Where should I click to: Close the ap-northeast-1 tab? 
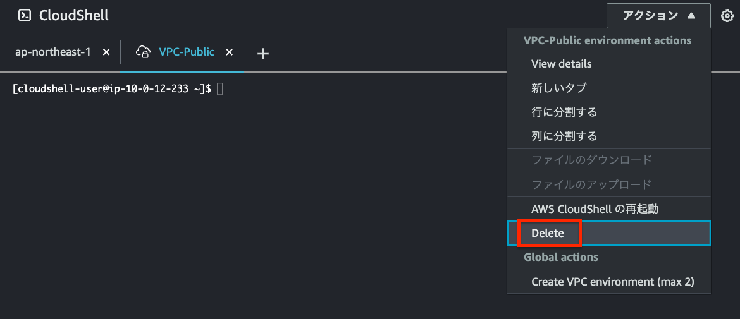tap(106, 52)
